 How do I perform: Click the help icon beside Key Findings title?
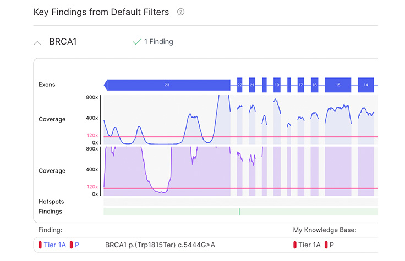[181, 12]
